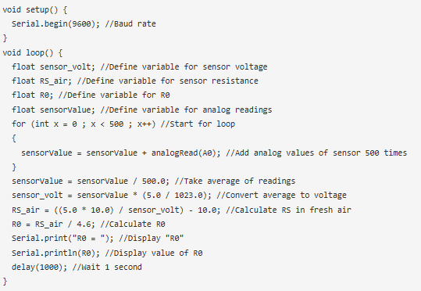This screenshot has height=291, width=421.
Task: Click the 'Take average of readings' comment
Action: [235, 181]
